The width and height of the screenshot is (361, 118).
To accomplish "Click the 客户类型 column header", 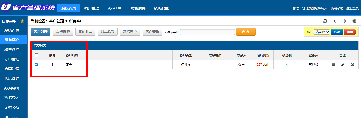I will 186,55.
